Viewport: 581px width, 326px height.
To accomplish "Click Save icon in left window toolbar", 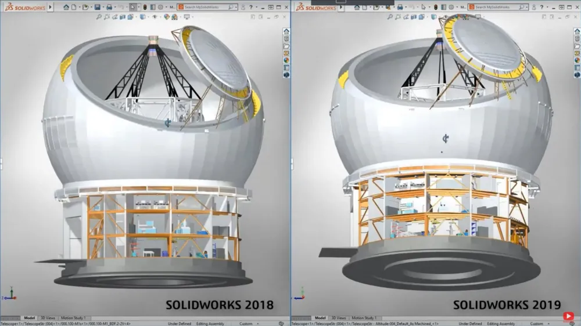I will coord(98,7).
